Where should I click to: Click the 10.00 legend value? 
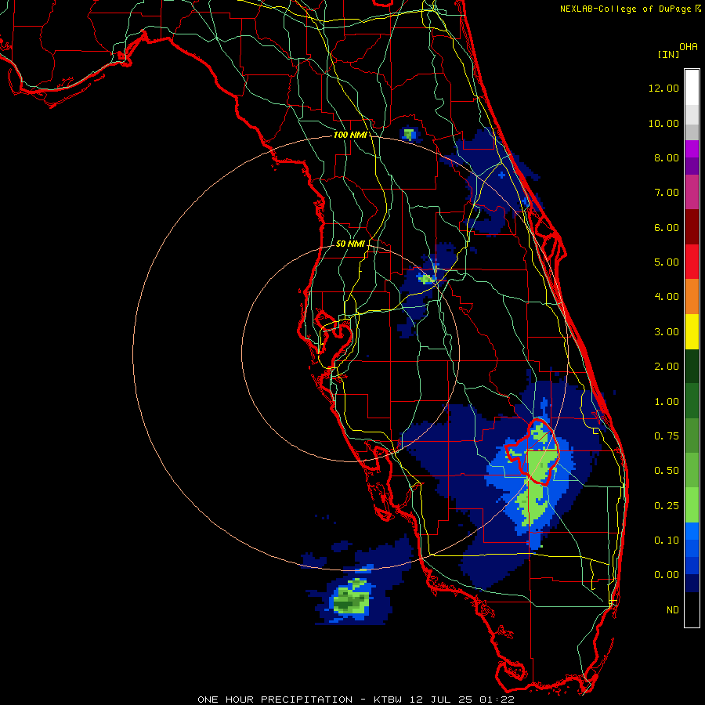click(x=663, y=123)
